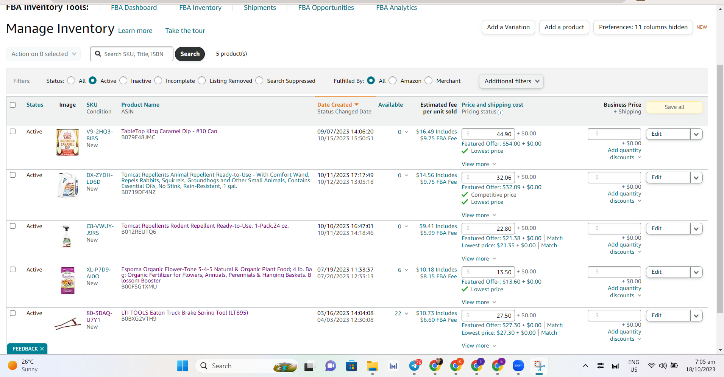Screen dimensions: 724x377
Task: Click the Business Price field for Espoma row
Action: pyautogui.click(x=614, y=272)
